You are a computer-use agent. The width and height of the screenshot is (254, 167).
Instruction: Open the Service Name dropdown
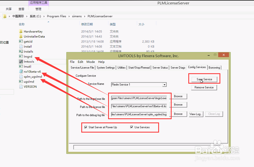point(164,85)
